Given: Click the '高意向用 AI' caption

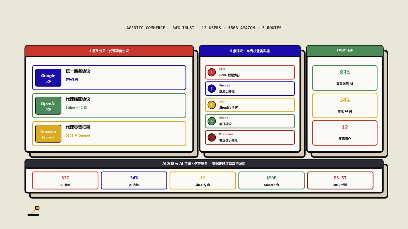Looking at the screenshot, I should 345,84.
